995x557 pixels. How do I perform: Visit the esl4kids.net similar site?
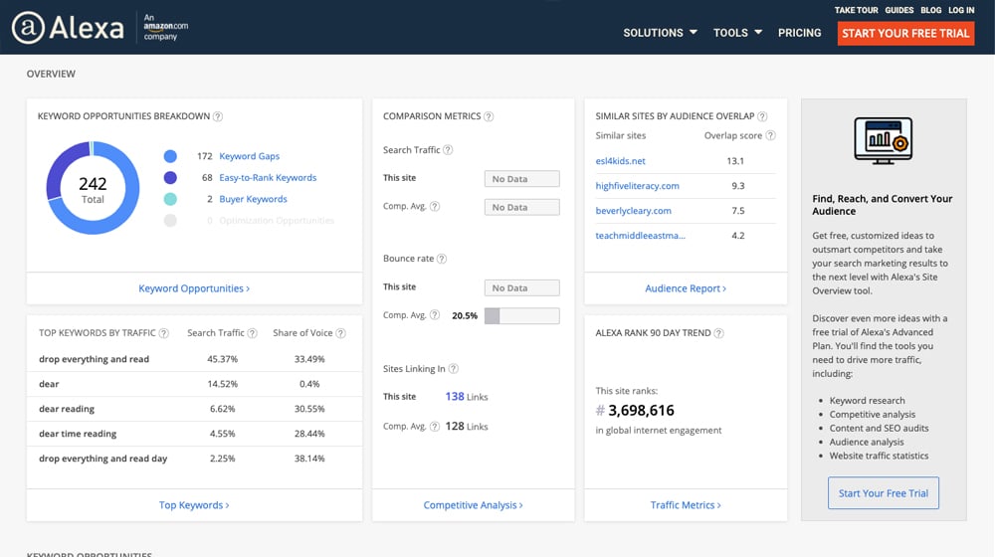coord(620,161)
